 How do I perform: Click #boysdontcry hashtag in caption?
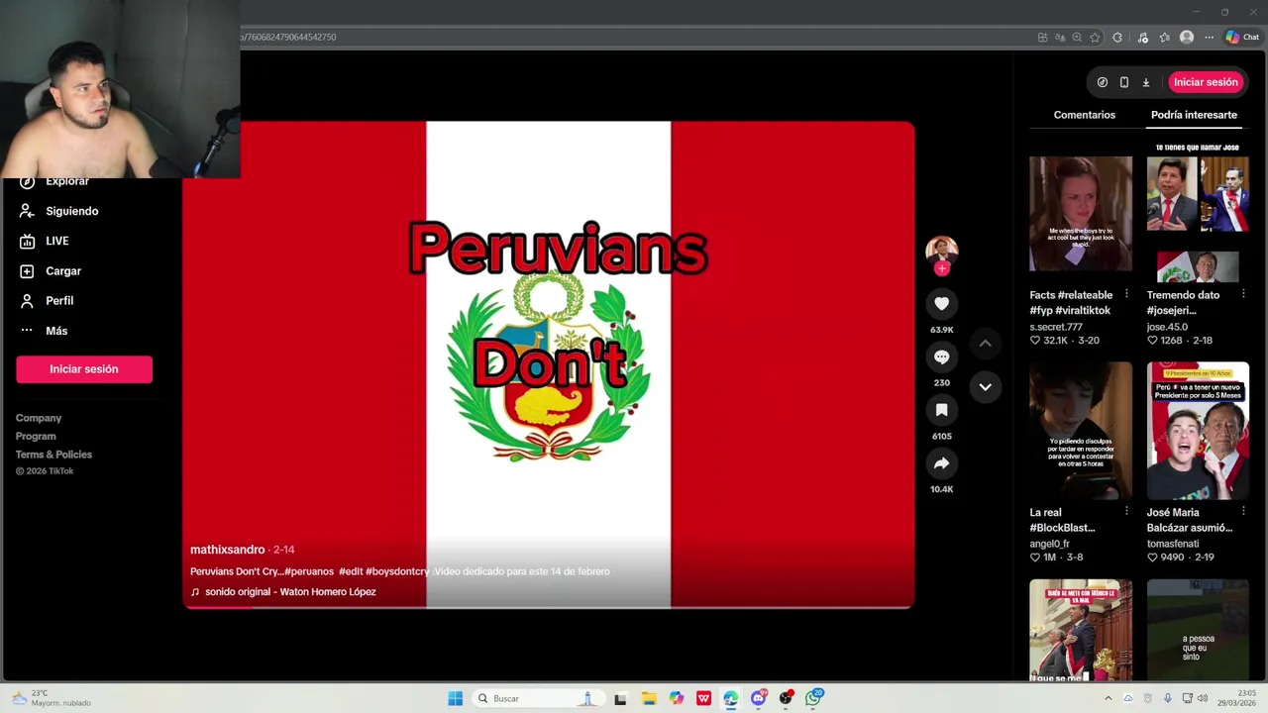point(397,571)
